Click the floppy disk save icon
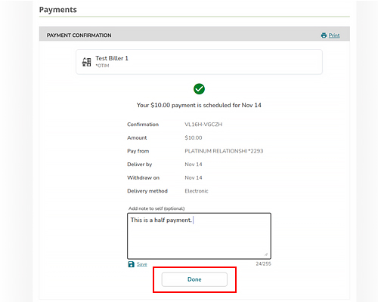The image size is (378, 302). point(132,264)
